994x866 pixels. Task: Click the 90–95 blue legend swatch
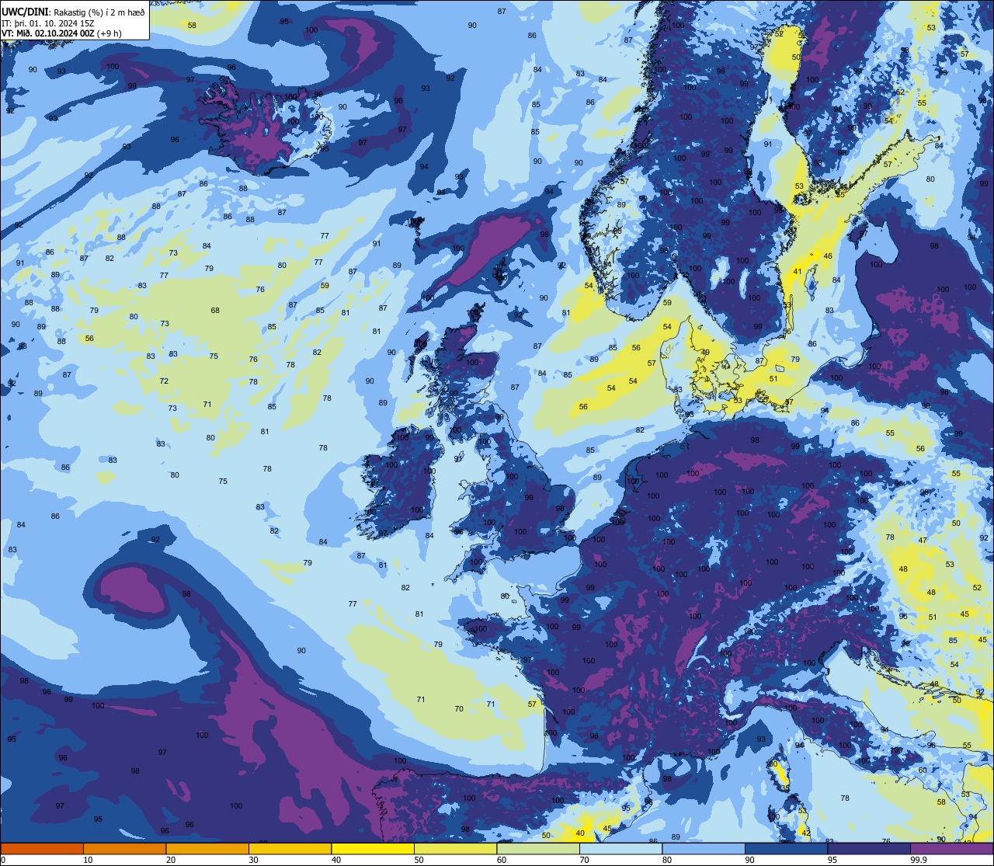(x=787, y=849)
